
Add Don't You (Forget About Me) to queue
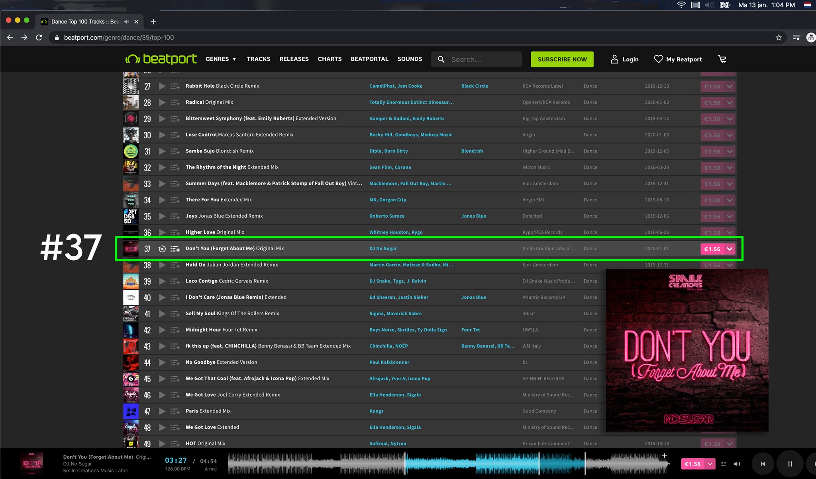click(x=175, y=249)
